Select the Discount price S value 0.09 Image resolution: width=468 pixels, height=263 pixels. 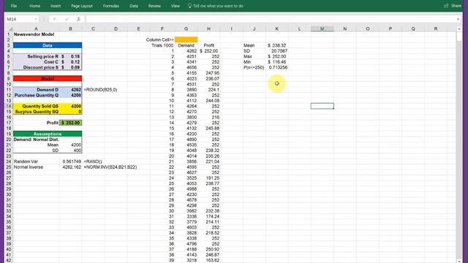tap(70, 67)
